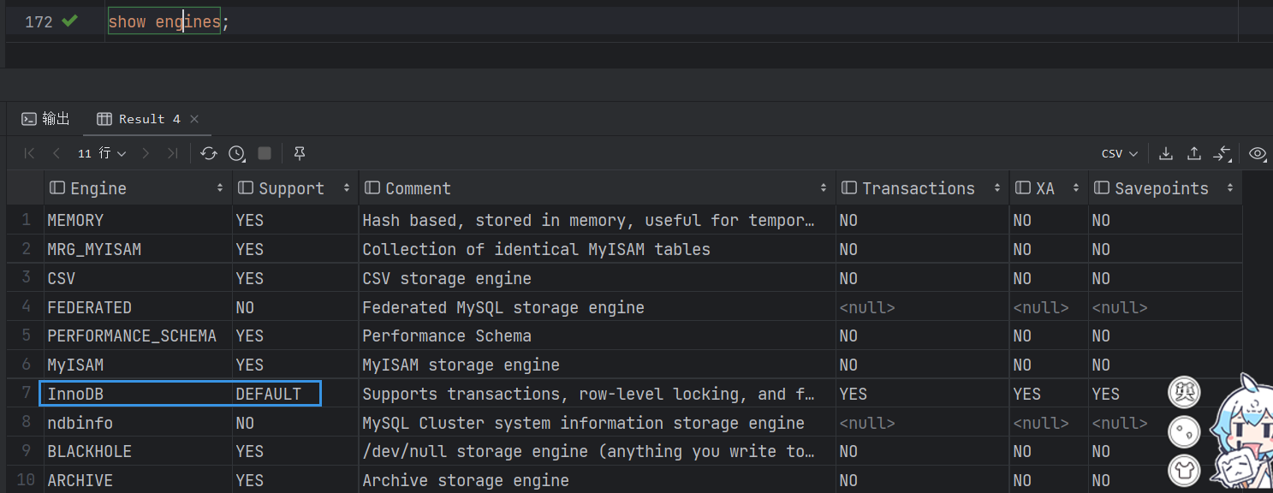The width and height of the screenshot is (1273, 493).
Task: Click InnoDB's YES XA cell
Action: coord(1049,394)
